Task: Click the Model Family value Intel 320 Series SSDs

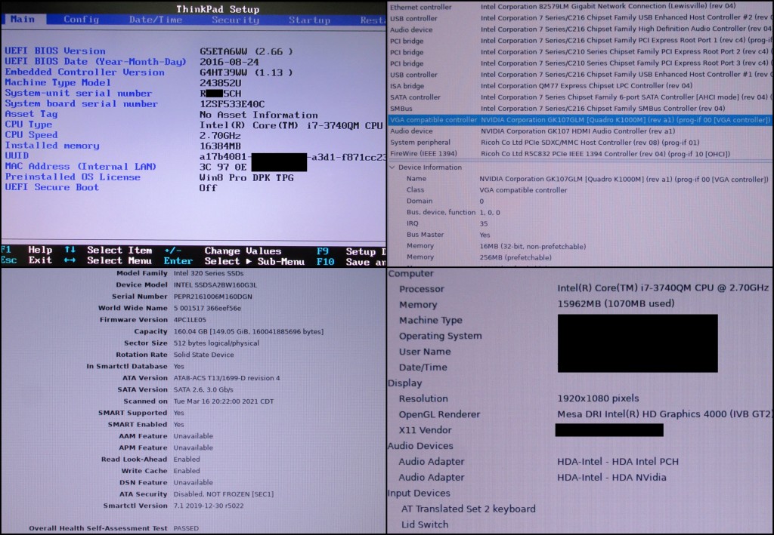Action: click(x=209, y=273)
